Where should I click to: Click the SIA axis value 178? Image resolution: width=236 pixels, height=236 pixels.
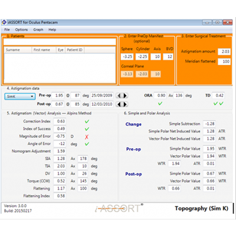pyautogui.click(x=83, y=159)
